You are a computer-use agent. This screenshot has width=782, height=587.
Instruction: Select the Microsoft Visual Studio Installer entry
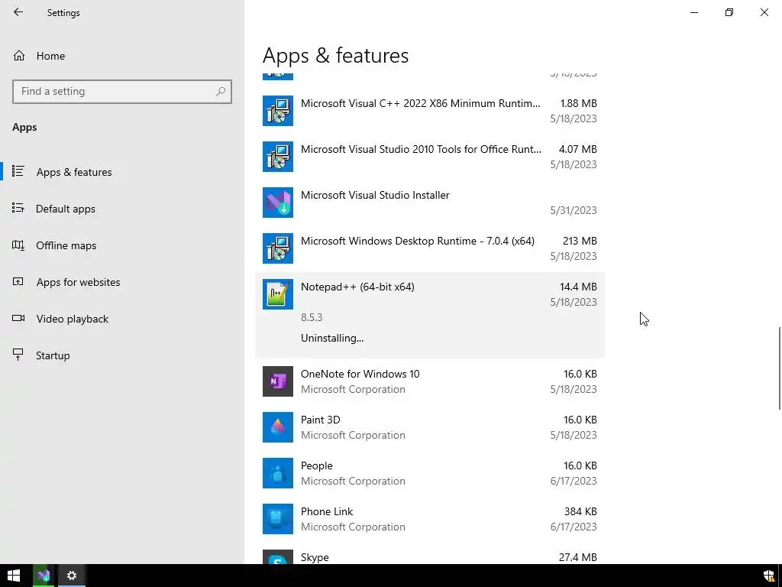click(x=430, y=203)
